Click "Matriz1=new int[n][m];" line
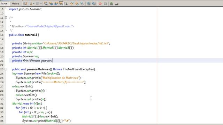The image size is (223, 125). (x=27, y=103)
